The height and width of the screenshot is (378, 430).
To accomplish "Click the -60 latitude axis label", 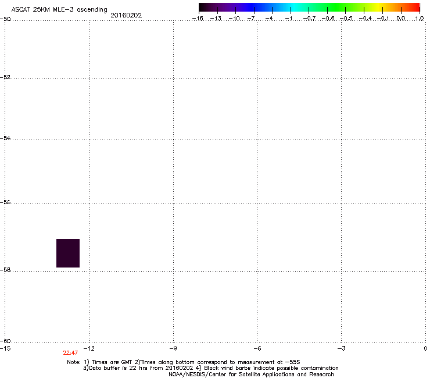I will pos(5,341).
